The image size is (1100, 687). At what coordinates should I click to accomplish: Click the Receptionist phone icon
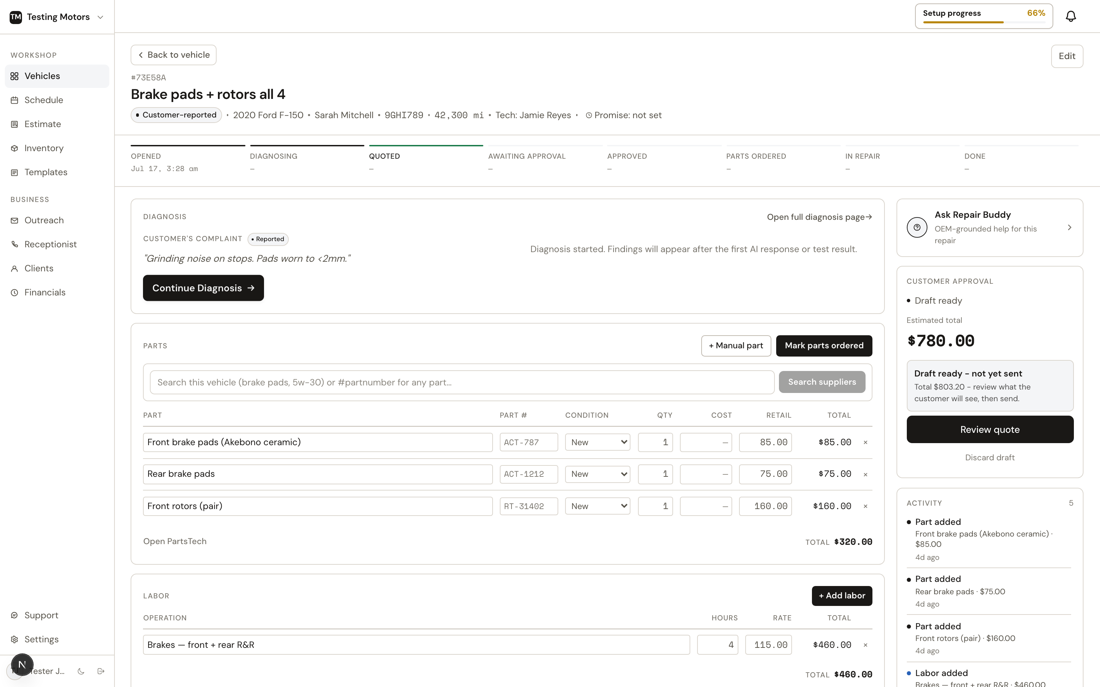pyautogui.click(x=14, y=245)
